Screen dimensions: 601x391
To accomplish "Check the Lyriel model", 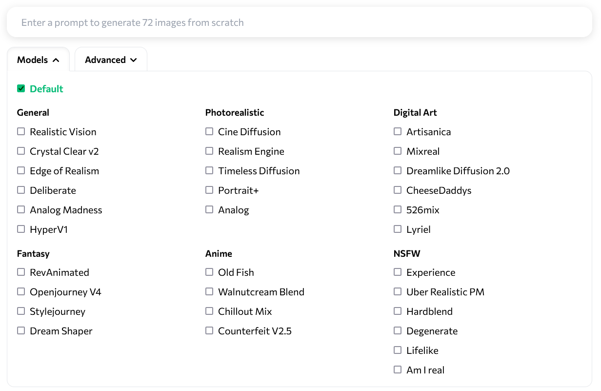I will [x=398, y=229].
